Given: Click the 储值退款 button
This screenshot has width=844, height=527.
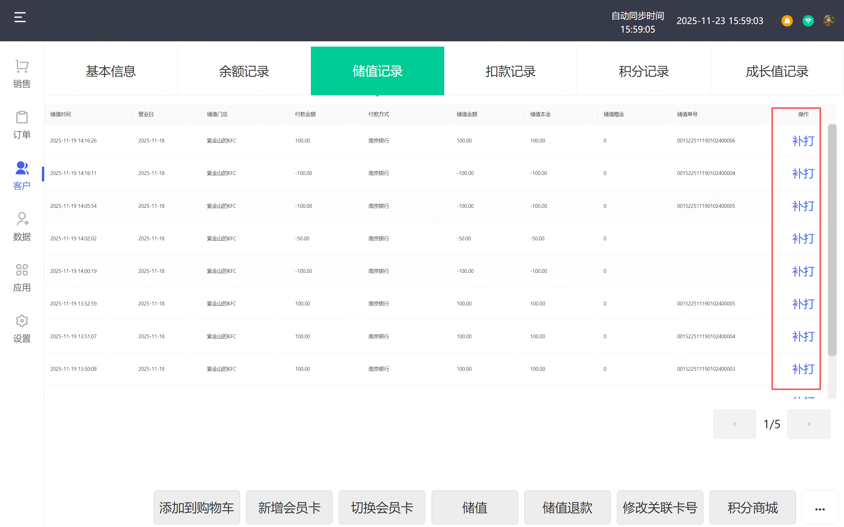Looking at the screenshot, I should [x=567, y=507].
